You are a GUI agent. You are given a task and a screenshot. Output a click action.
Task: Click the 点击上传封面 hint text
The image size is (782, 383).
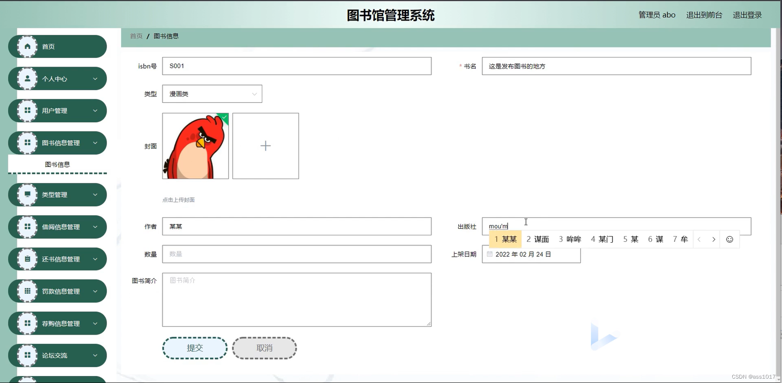tap(179, 200)
